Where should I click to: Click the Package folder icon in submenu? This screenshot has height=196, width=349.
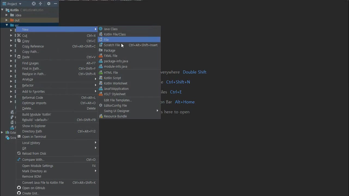tap(101, 50)
